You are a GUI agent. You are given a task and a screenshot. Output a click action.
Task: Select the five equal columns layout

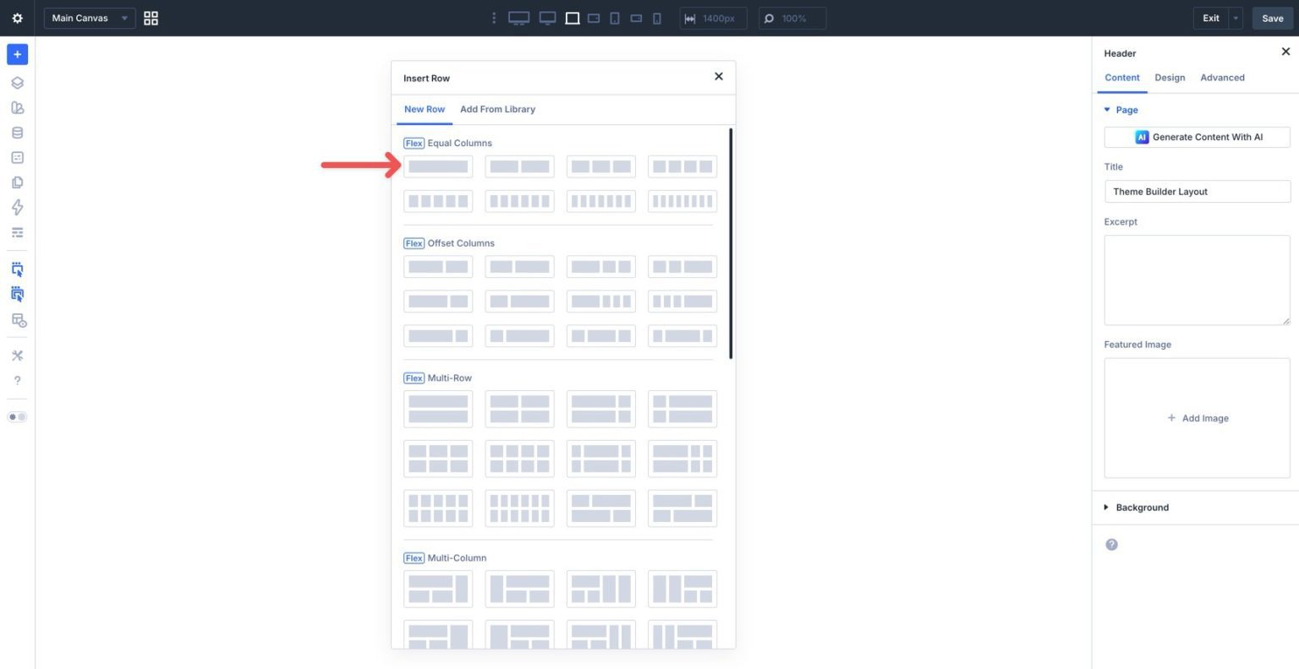438,201
